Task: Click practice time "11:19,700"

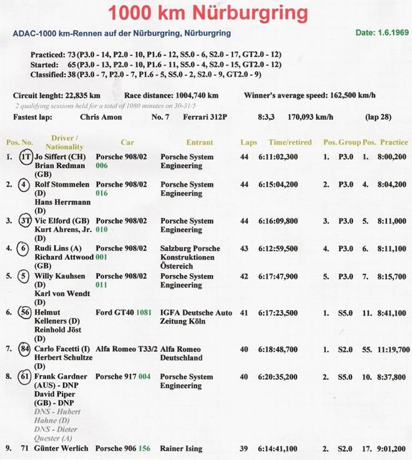Action: (393, 349)
